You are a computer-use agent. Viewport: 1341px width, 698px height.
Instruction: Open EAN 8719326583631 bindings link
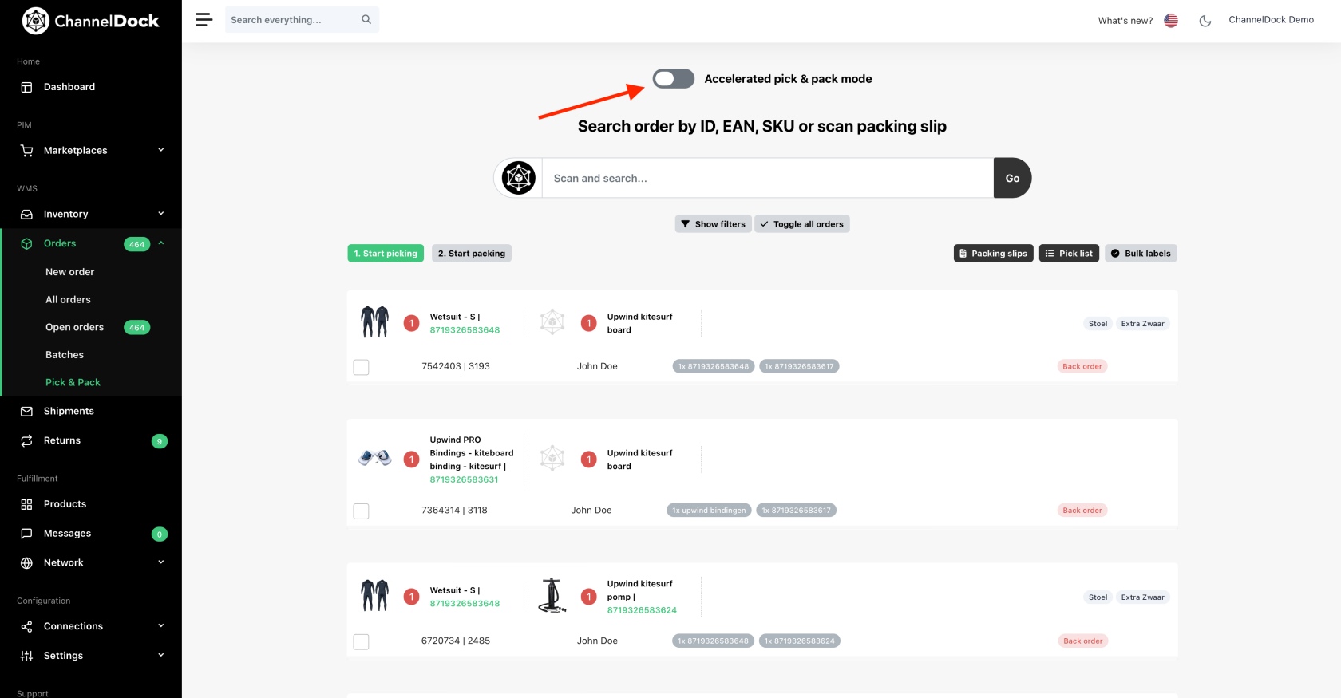tap(464, 480)
